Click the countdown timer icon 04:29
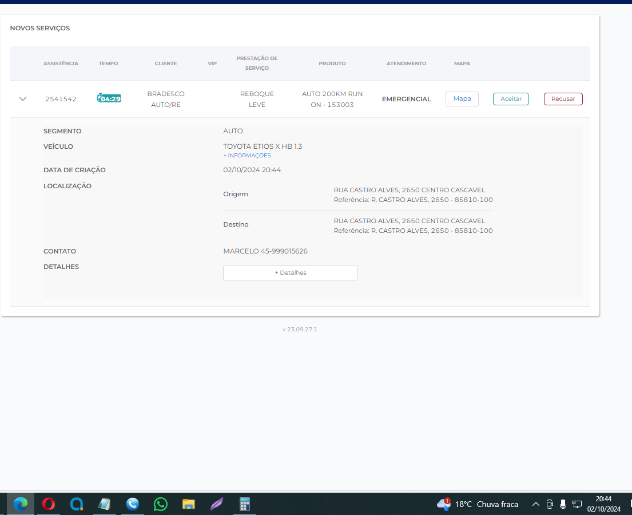Screen dimensions: 632x515 [x=109, y=98]
